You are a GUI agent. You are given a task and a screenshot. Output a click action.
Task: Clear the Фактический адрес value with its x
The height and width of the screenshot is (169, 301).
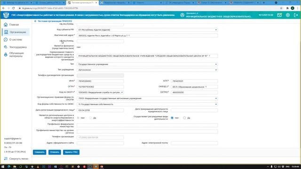click(129, 36)
